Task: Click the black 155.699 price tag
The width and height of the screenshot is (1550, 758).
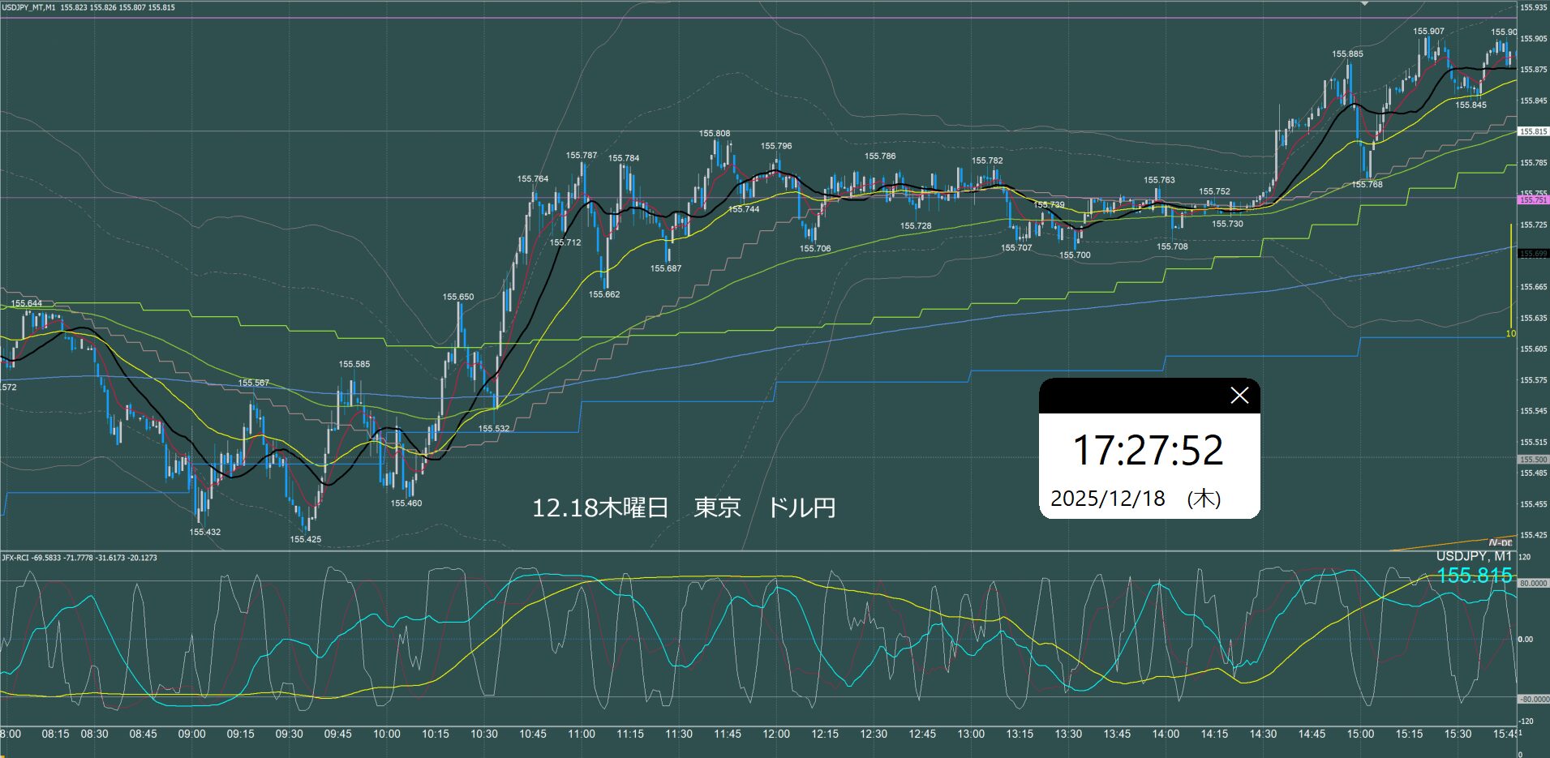Action: click(x=1533, y=254)
